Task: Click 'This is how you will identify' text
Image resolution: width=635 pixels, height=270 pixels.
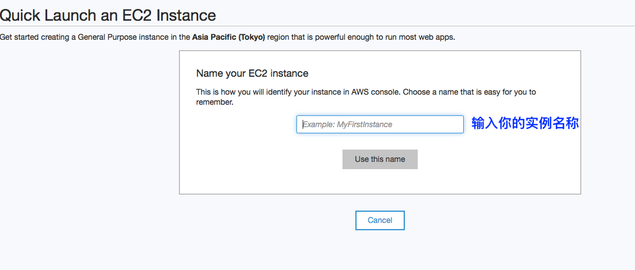Action: coord(243,92)
